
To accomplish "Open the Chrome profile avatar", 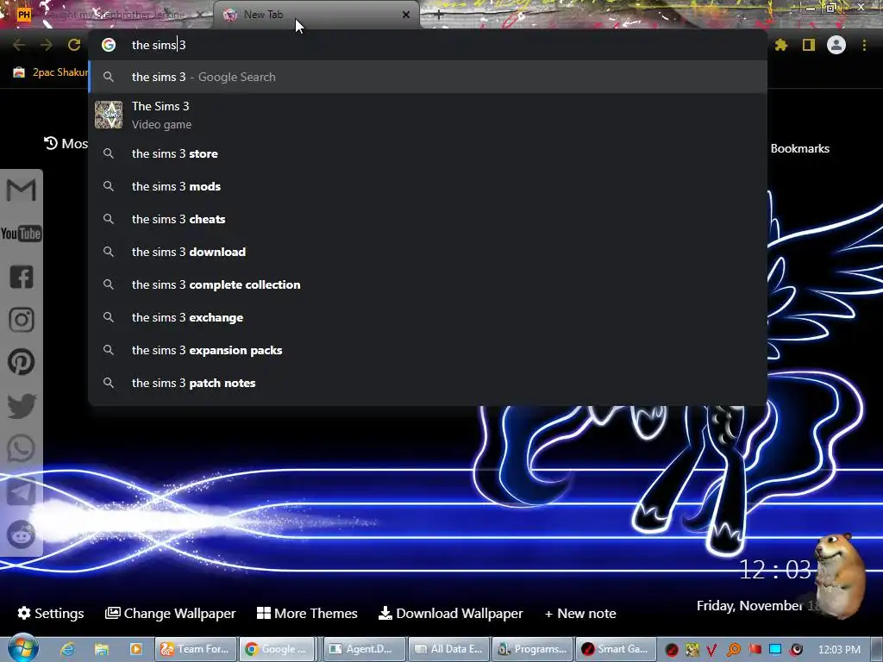I will point(836,45).
